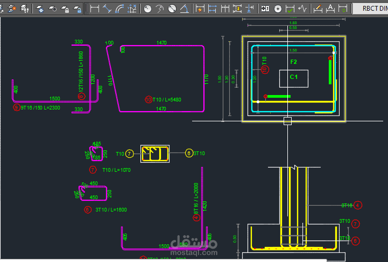Run Quick Dimension with lightning icon

[200, 9]
